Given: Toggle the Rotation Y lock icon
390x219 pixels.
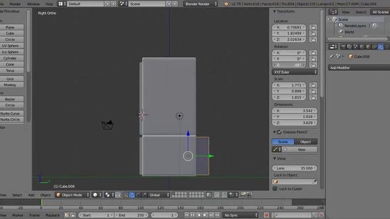Looking at the screenshot, I should pos(313,59).
